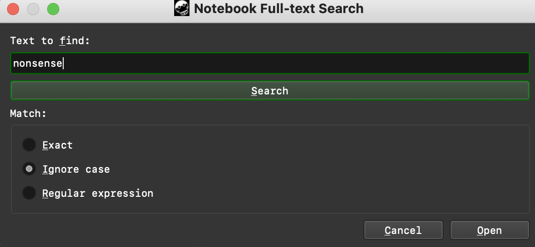Click the Open button
The image size is (535, 247).
pos(490,230)
